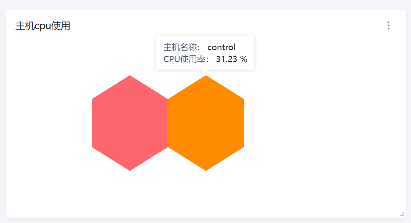Click the resize handle in panel corner
411x223 pixels.
pos(402,214)
